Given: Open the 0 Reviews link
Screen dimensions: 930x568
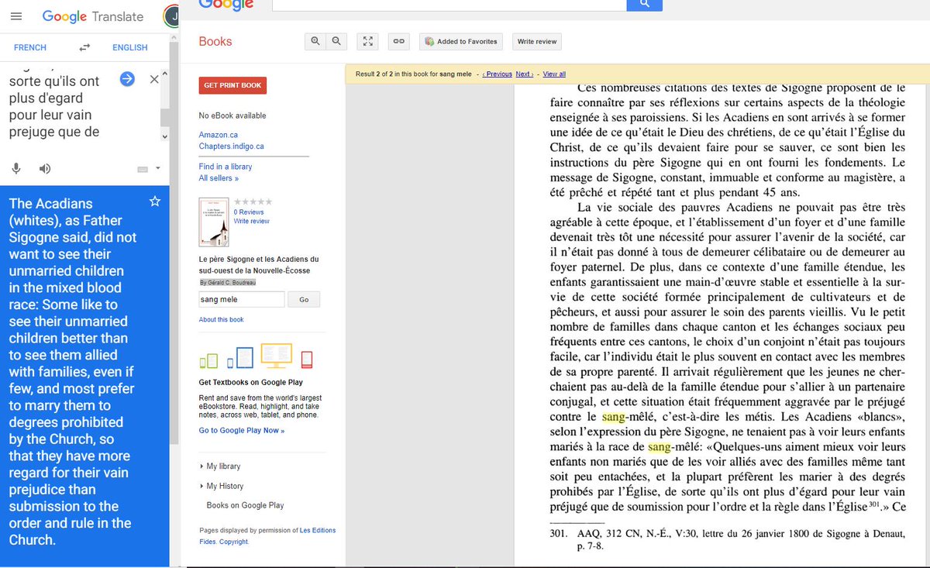Looking at the screenshot, I should pos(249,212).
